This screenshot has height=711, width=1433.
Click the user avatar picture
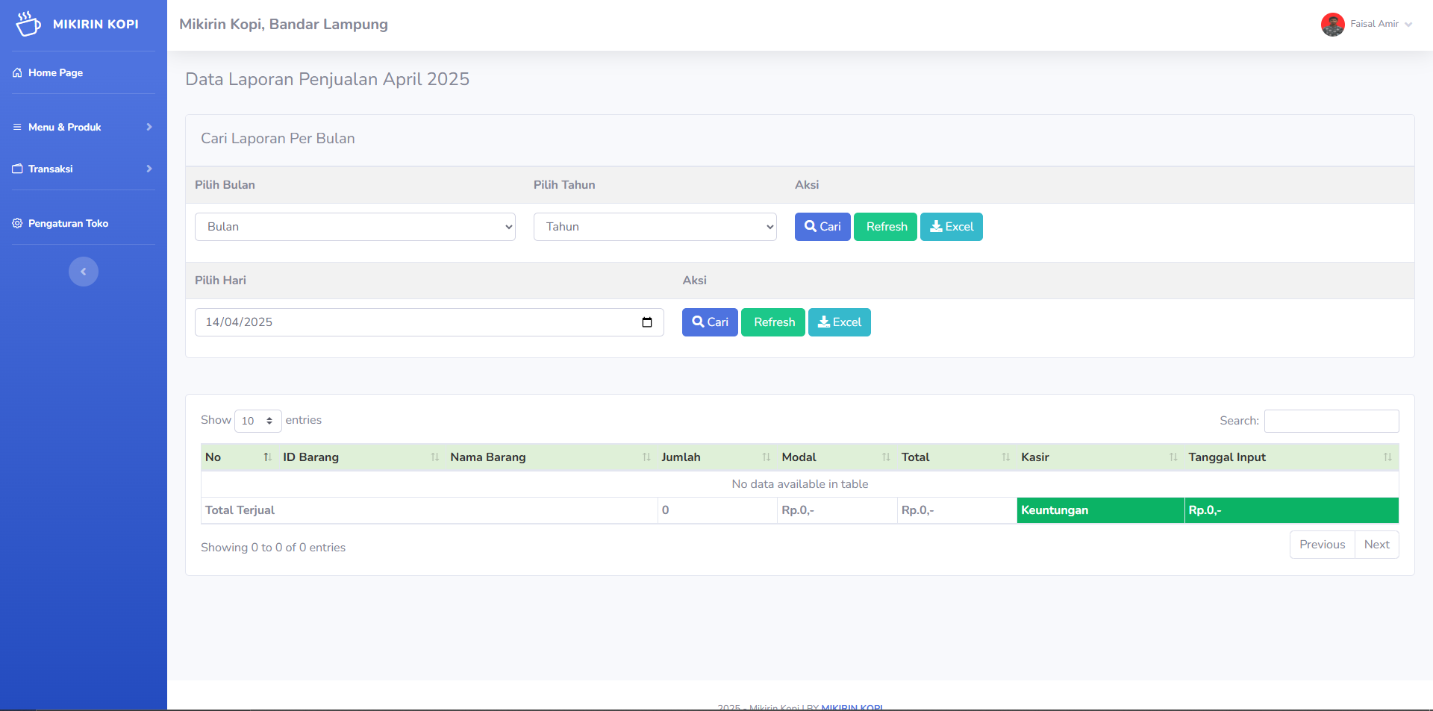coord(1332,24)
